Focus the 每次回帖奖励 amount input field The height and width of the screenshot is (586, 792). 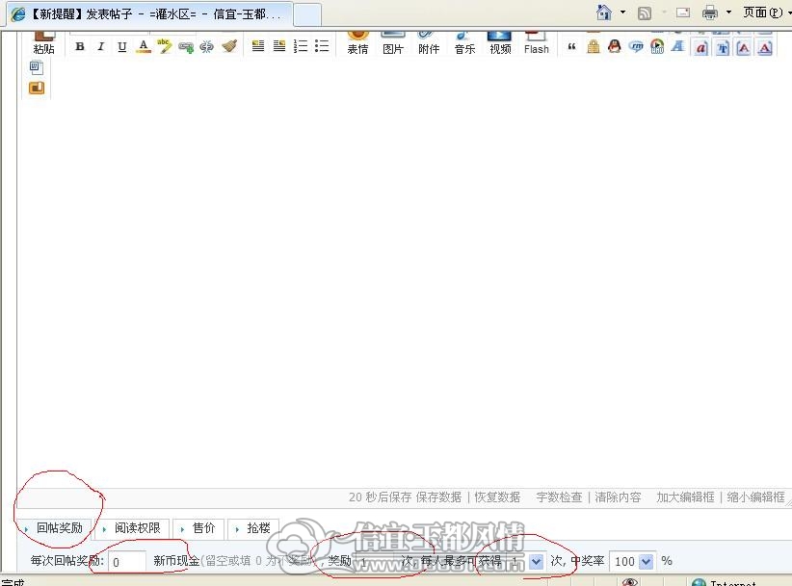[x=127, y=561]
